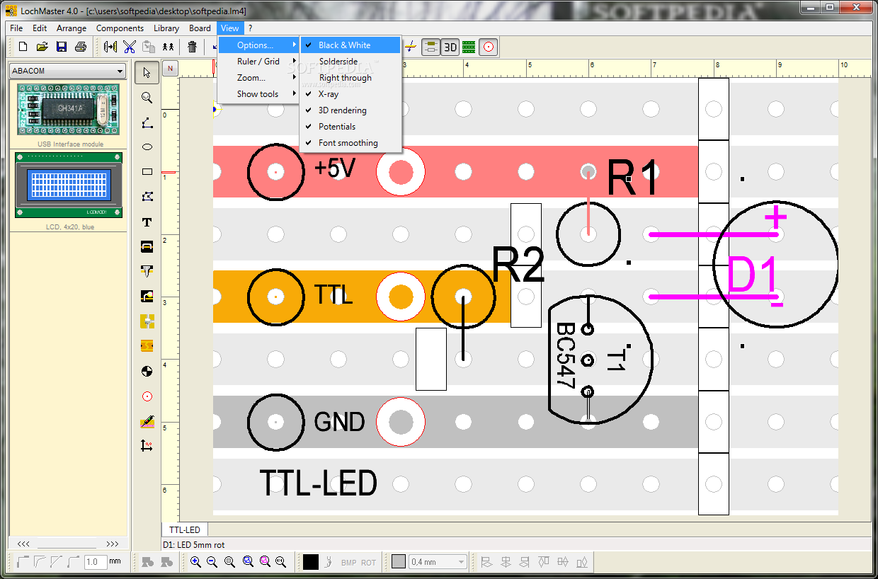878x579 pixels.
Task: Click the zoom out magnifier in the bottom bar
Action: pos(212,562)
